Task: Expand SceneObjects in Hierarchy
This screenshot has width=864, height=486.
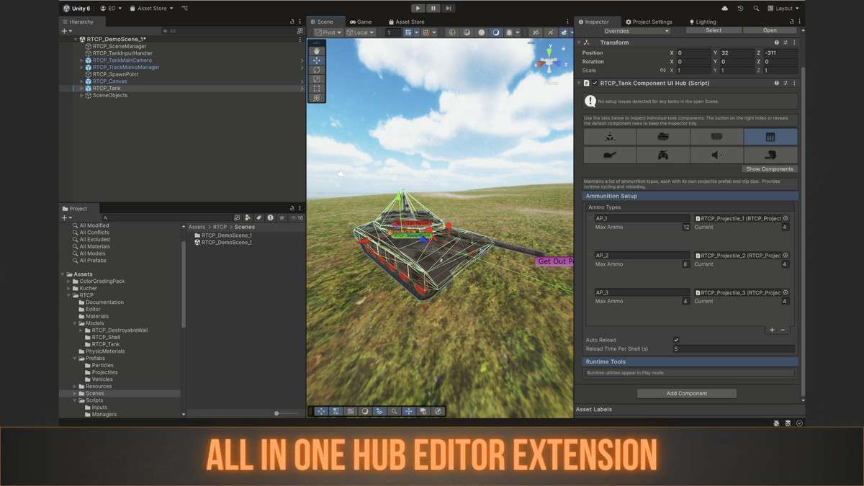Action: pos(82,95)
